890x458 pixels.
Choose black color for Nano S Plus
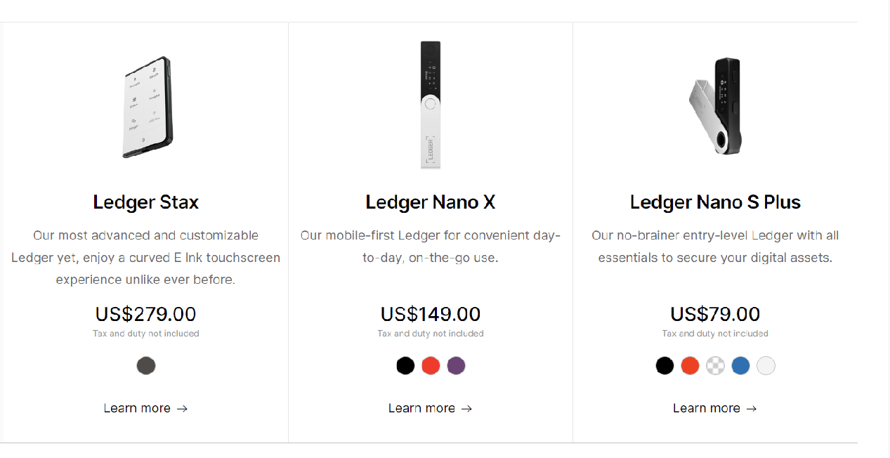[x=665, y=366]
